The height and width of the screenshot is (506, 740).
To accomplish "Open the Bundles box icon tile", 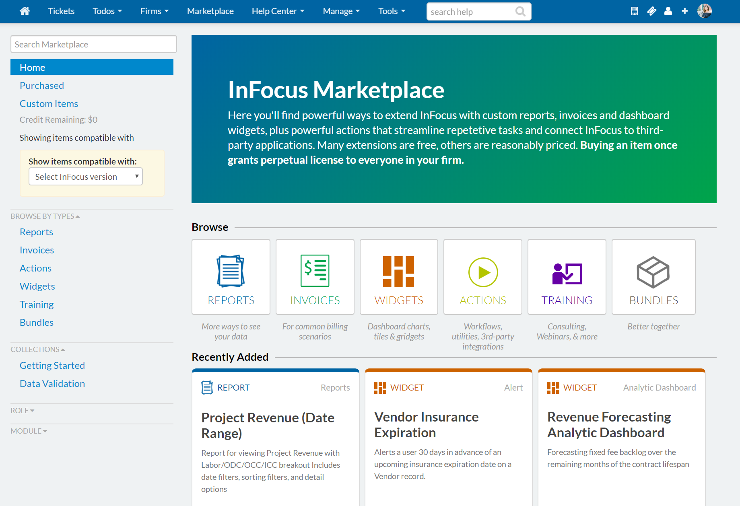I will coord(653,272).
